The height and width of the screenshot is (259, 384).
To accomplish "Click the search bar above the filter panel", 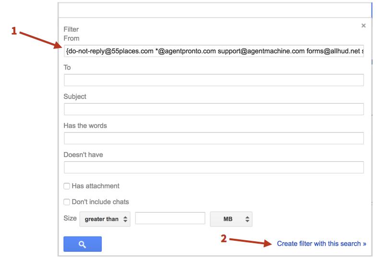I will click(214, 9).
